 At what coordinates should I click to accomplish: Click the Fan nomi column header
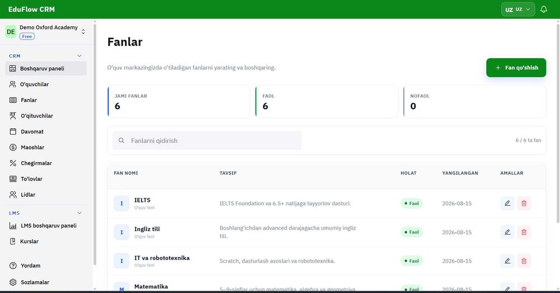(125, 173)
